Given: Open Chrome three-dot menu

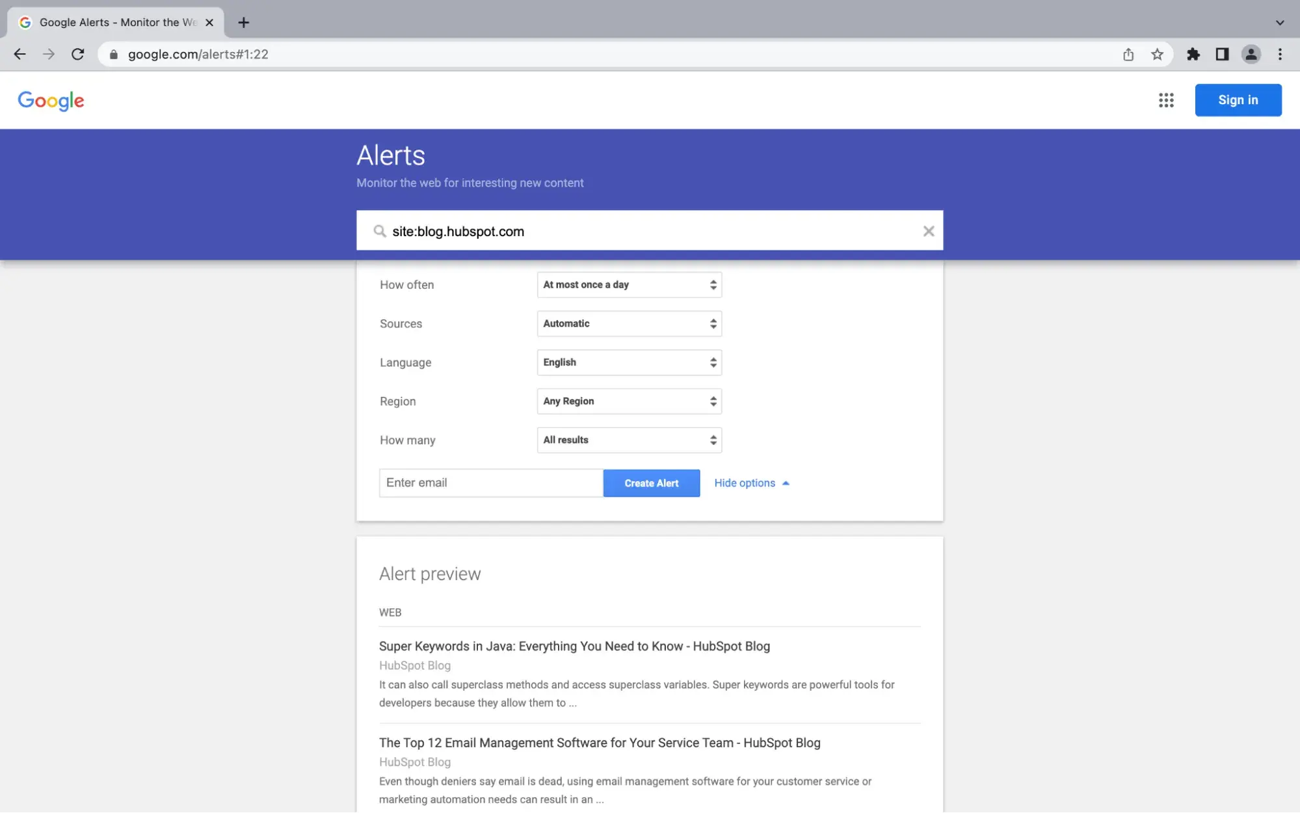Looking at the screenshot, I should [x=1279, y=55].
